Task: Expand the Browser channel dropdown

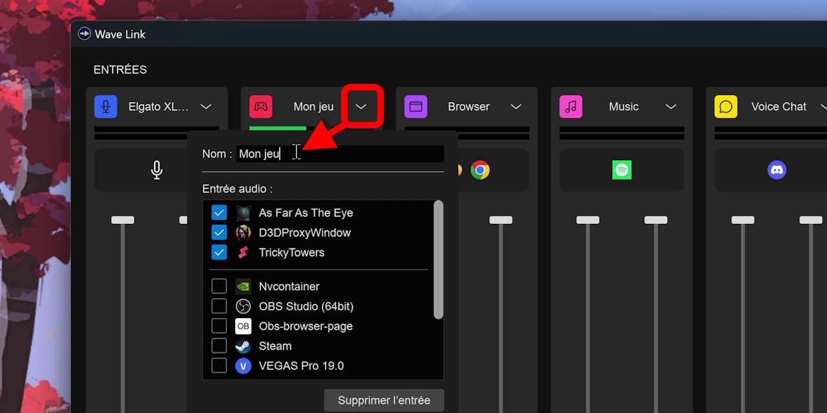Action: pyautogui.click(x=516, y=106)
